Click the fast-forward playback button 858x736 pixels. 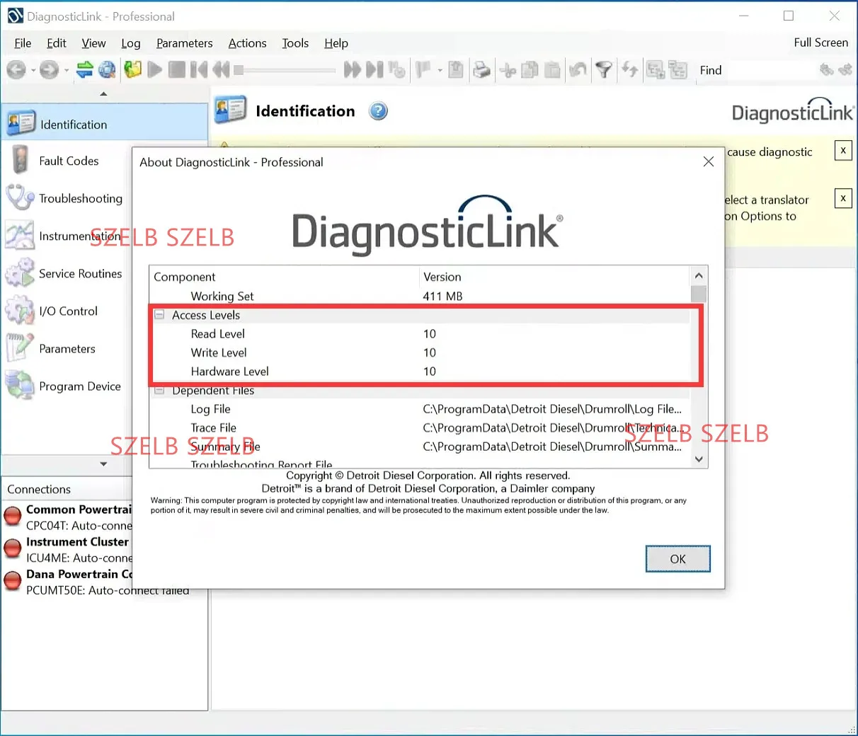coord(352,69)
